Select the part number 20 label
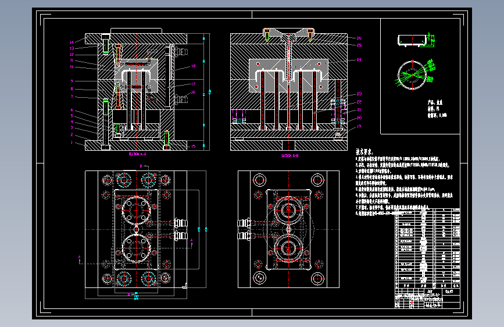This screenshot has height=327, width=504. point(359,118)
